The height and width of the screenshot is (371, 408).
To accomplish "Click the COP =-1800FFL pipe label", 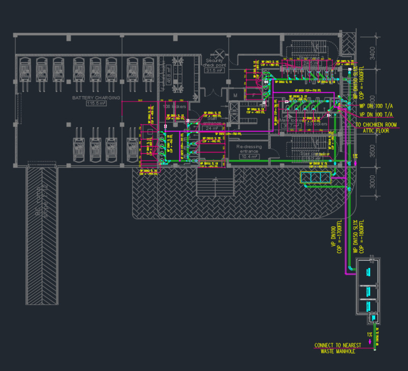I will 362,236.
